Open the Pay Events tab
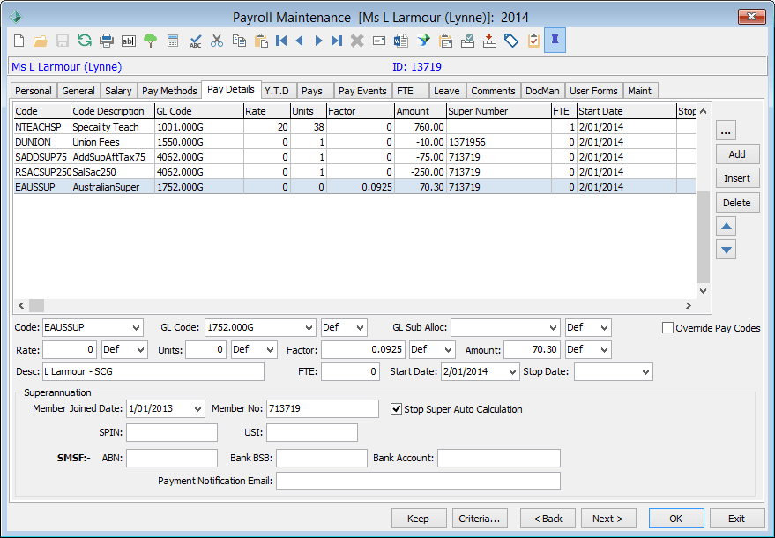 (362, 91)
